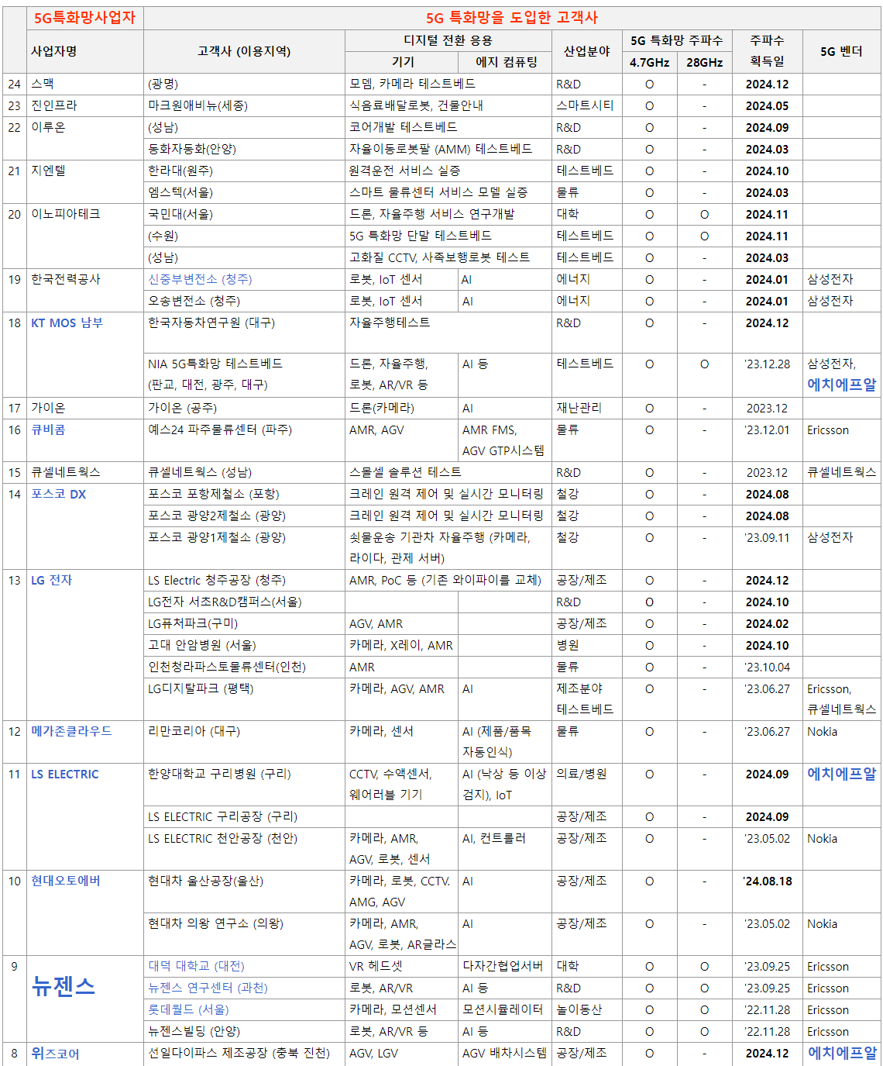883x1066 pixels.
Task: Open 에치에프알 vendor link in 선일다이파스 row
Action: 841,1053
